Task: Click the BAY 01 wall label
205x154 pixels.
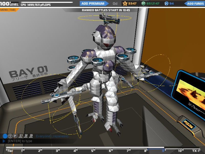Action: click(x=28, y=71)
